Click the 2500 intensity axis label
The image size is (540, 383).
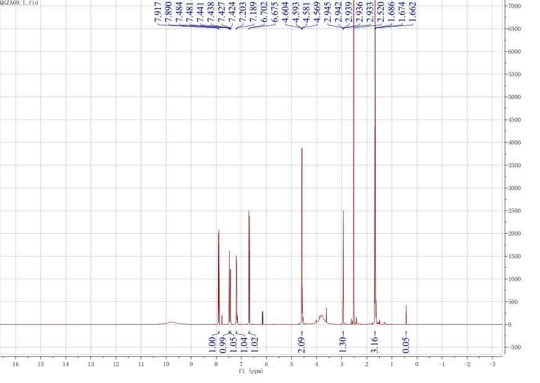(514, 211)
